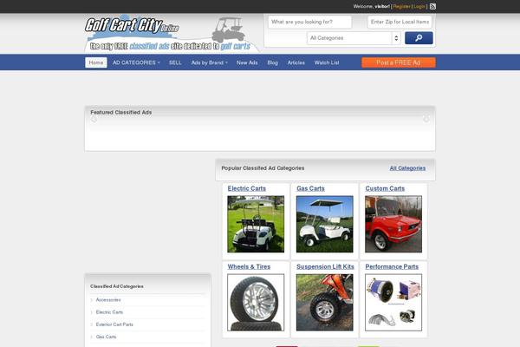Open the Custom Carts category link
The width and height of the screenshot is (520, 347).
(385, 188)
